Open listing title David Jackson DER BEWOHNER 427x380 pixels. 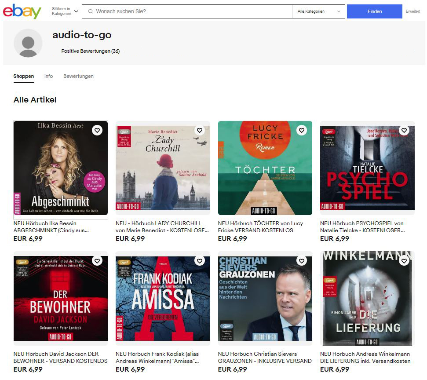[x=60, y=358]
